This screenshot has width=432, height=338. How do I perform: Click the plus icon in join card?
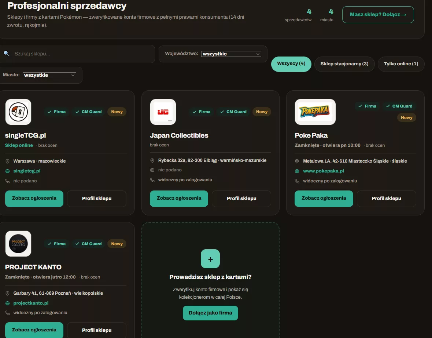(x=210, y=259)
